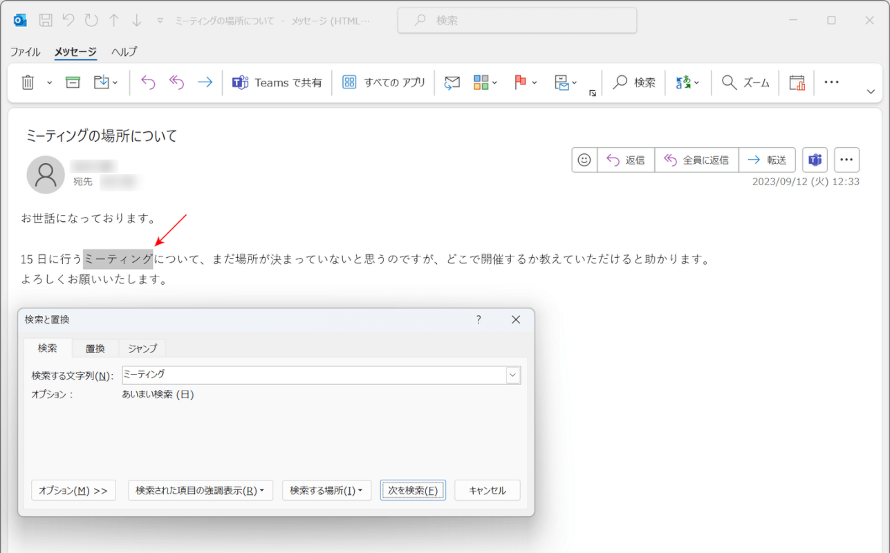Click the sender avatar icon
The image size is (890, 553).
pyautogui.click(x=46, y=174)
